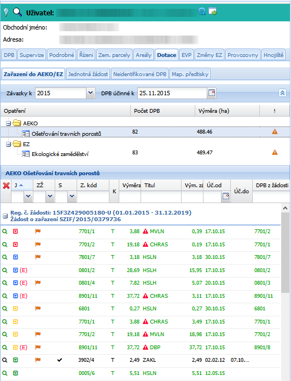Click the DPB z žádosti value 8901/8
This screenshot has width=291, height=381.
(x=262, y=347)
